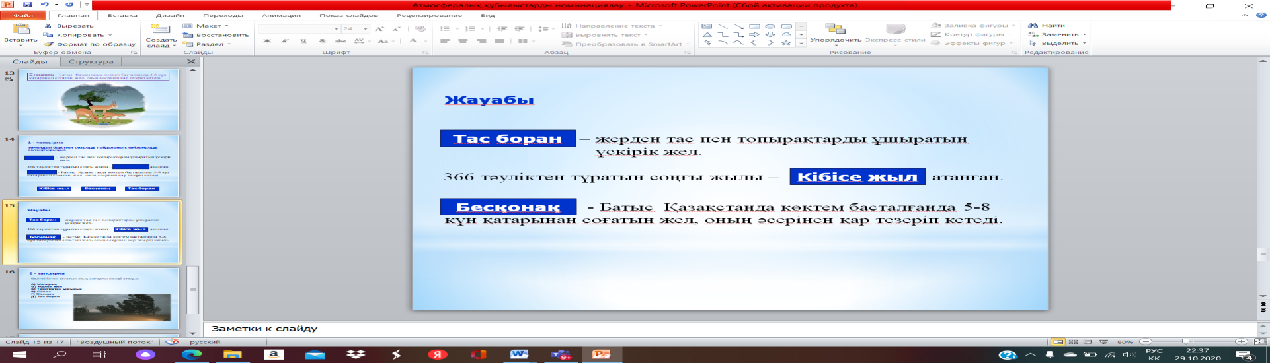Click the slide pane vertical scrollbar thumb
This screenshot has width=1270, height=363.
click(x=1263, y=254)
